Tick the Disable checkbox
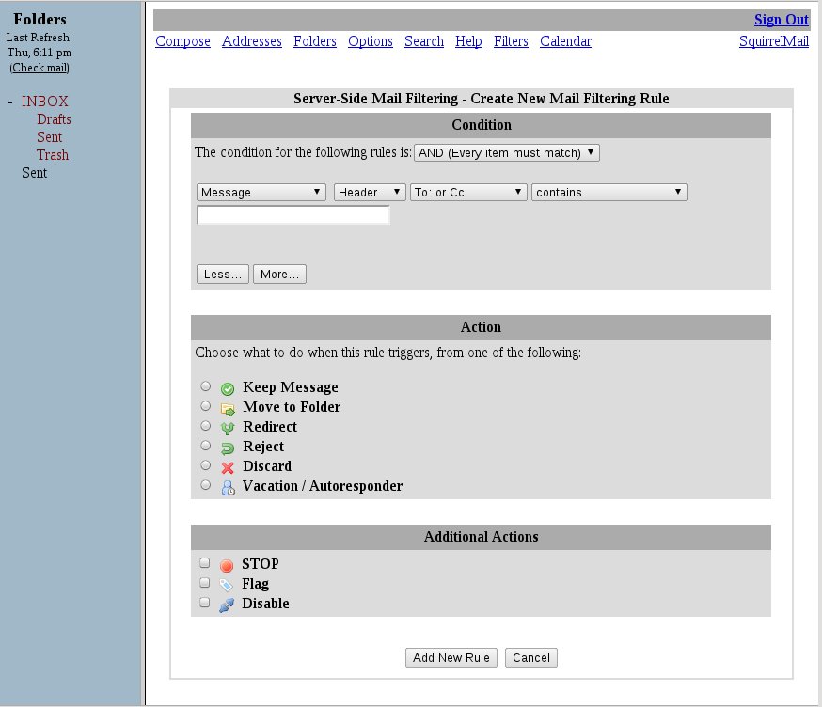Viewport: 822px width, 707px height. [x=204, y=603]
